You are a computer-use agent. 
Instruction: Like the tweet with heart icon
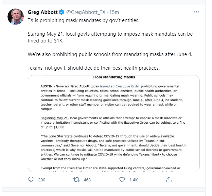(x=122, y=180)
